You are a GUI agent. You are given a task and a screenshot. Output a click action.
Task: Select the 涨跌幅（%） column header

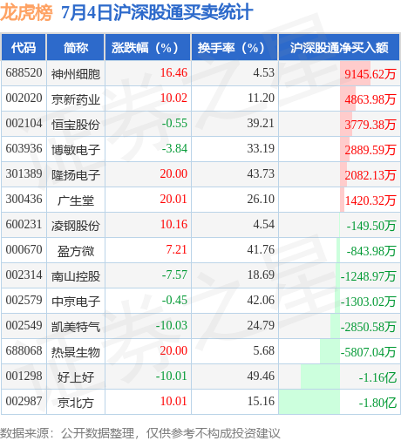147,47
